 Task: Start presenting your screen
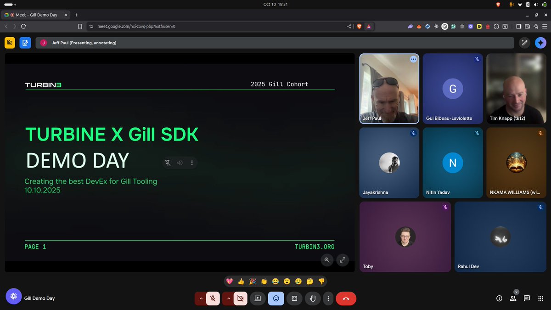(x=258, y=299)
